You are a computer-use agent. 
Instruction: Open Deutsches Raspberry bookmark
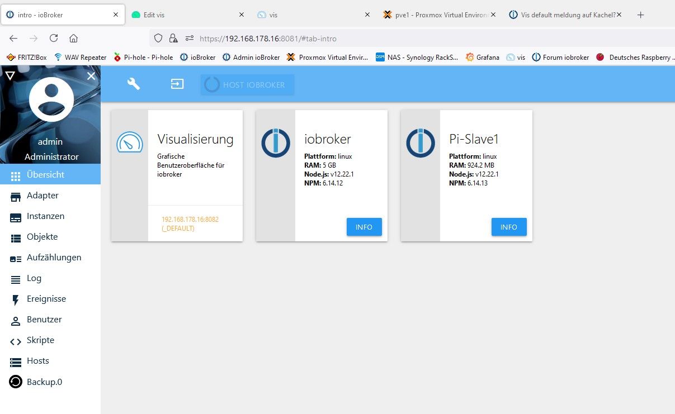tap(635, 57)
